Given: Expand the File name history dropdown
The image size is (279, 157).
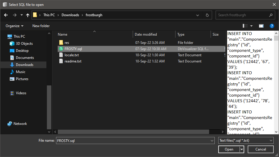Looking at the screenshot, I should 212,141.
